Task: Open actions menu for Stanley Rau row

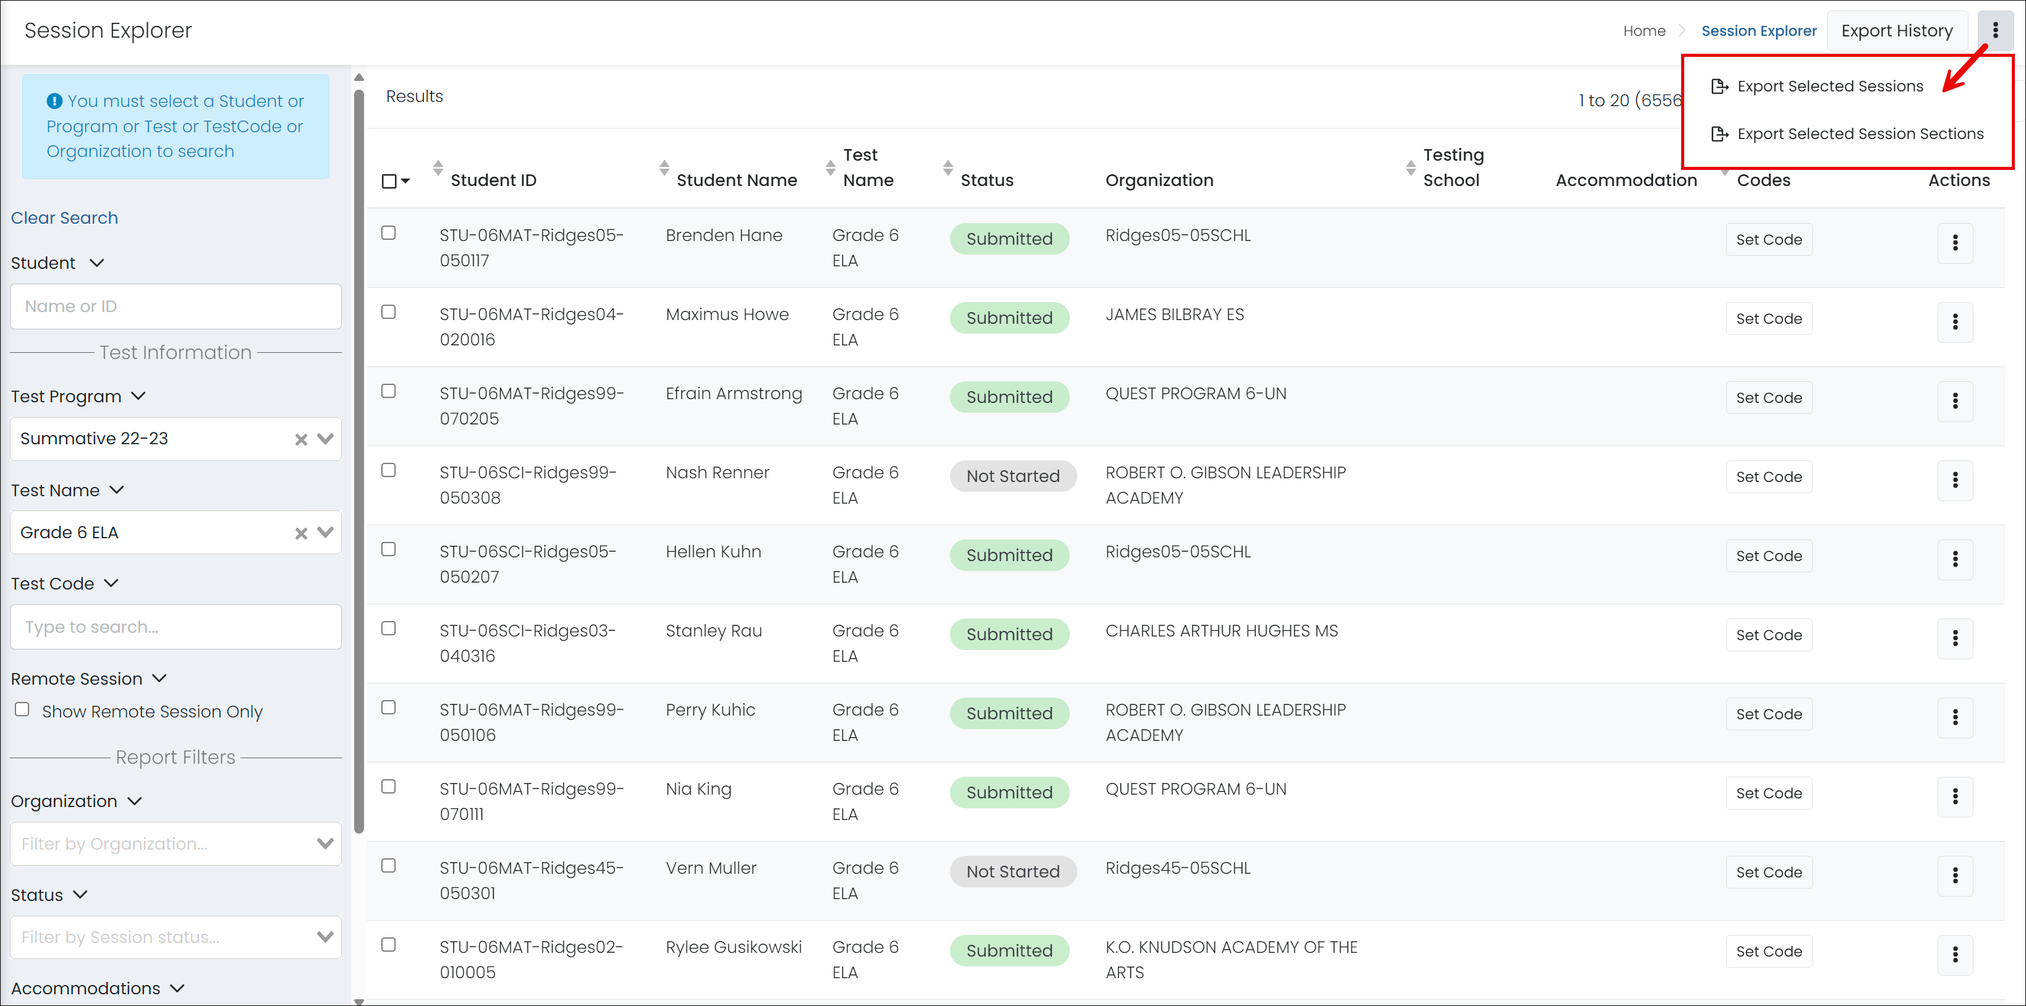Action: 1955,638
